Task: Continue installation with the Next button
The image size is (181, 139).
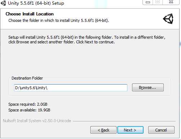Action: (x=130, y=130)
